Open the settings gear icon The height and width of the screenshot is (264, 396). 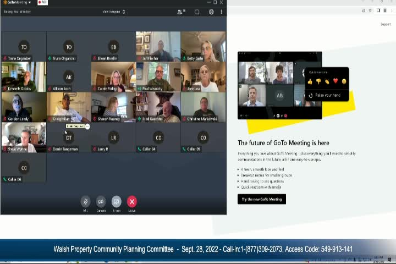(211, 12)
